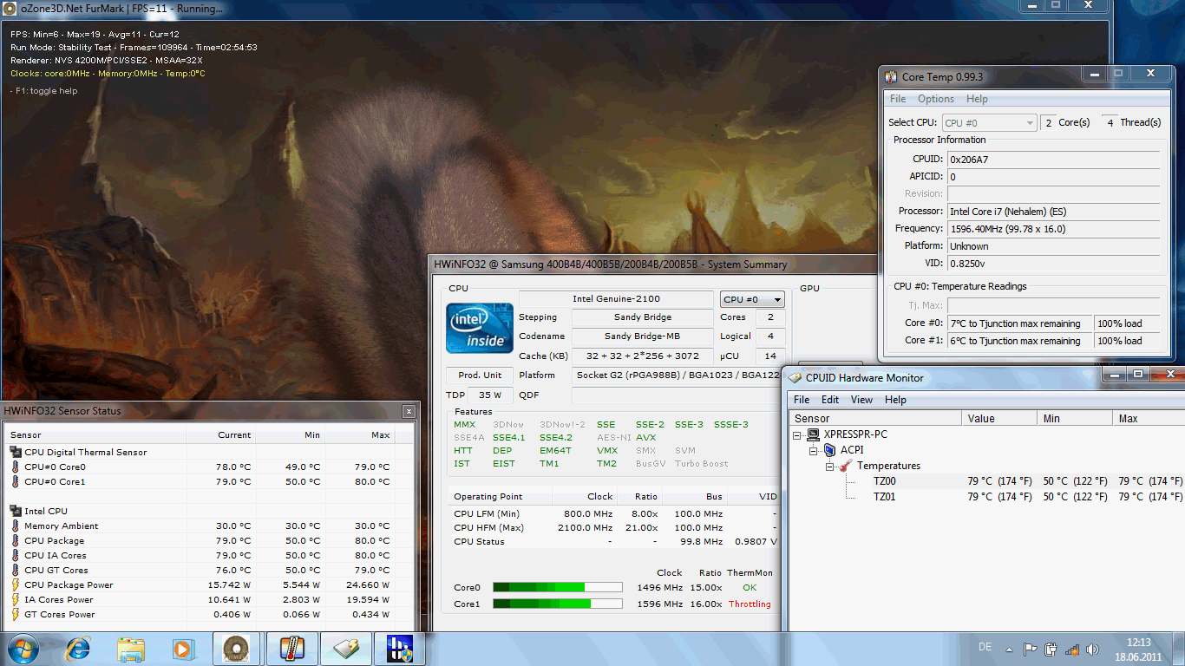
Task: Click the computer icon beside XPRESSPR-PC
Action: 813,434
